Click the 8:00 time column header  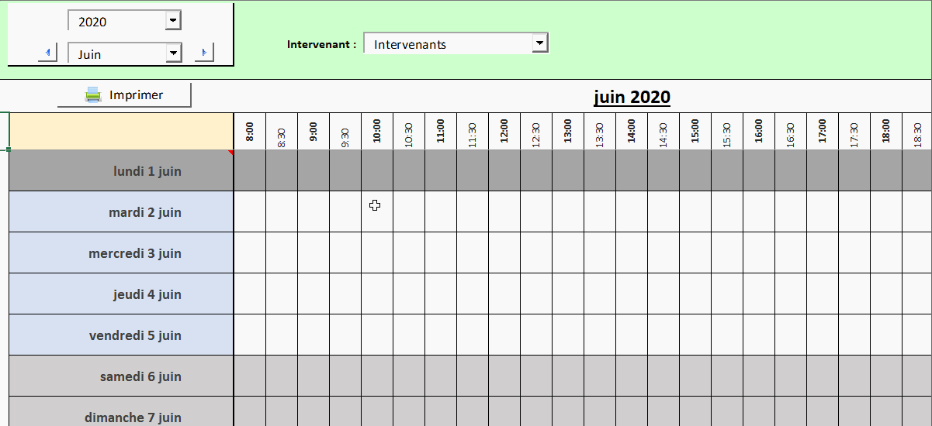(250, 131)
